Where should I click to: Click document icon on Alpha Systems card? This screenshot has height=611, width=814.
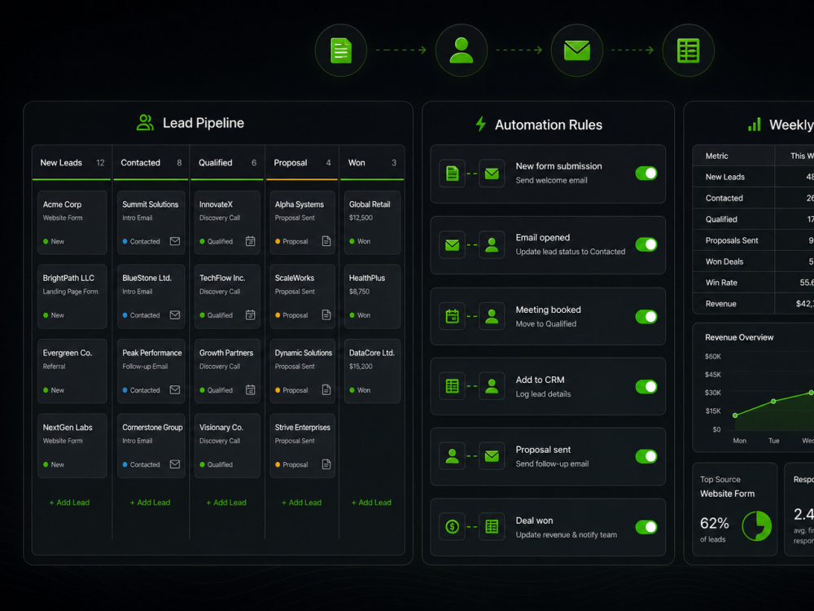tap(326, 241)
